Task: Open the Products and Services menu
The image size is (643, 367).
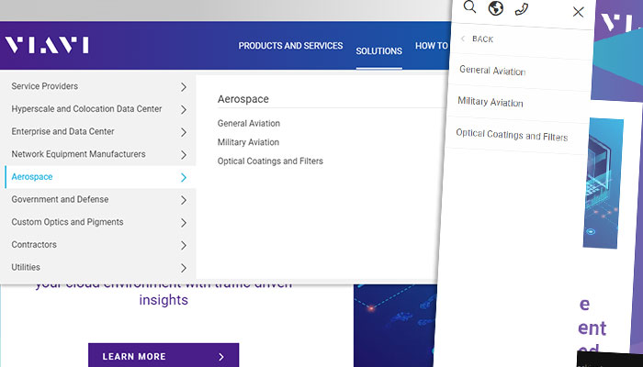Action: [290, 46]
